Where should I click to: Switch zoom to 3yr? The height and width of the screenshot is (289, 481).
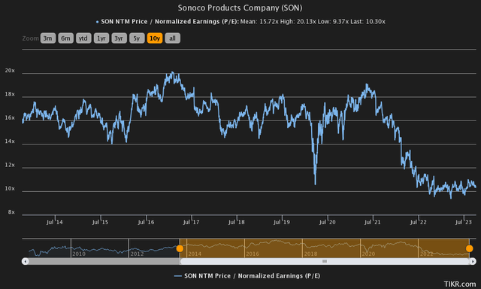pos(119,38)
